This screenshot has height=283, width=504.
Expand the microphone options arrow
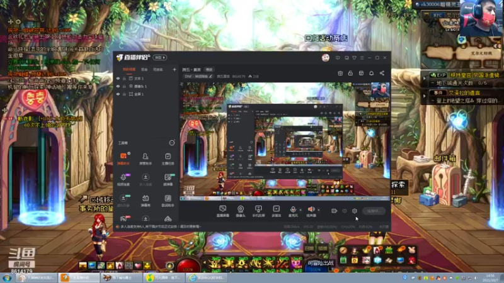click(301, 210)
